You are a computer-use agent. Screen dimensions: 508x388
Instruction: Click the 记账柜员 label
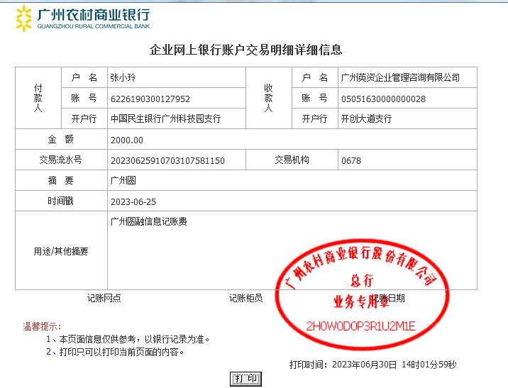[x=245, y=298]
